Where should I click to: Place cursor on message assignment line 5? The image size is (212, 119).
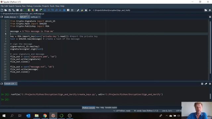32,31
